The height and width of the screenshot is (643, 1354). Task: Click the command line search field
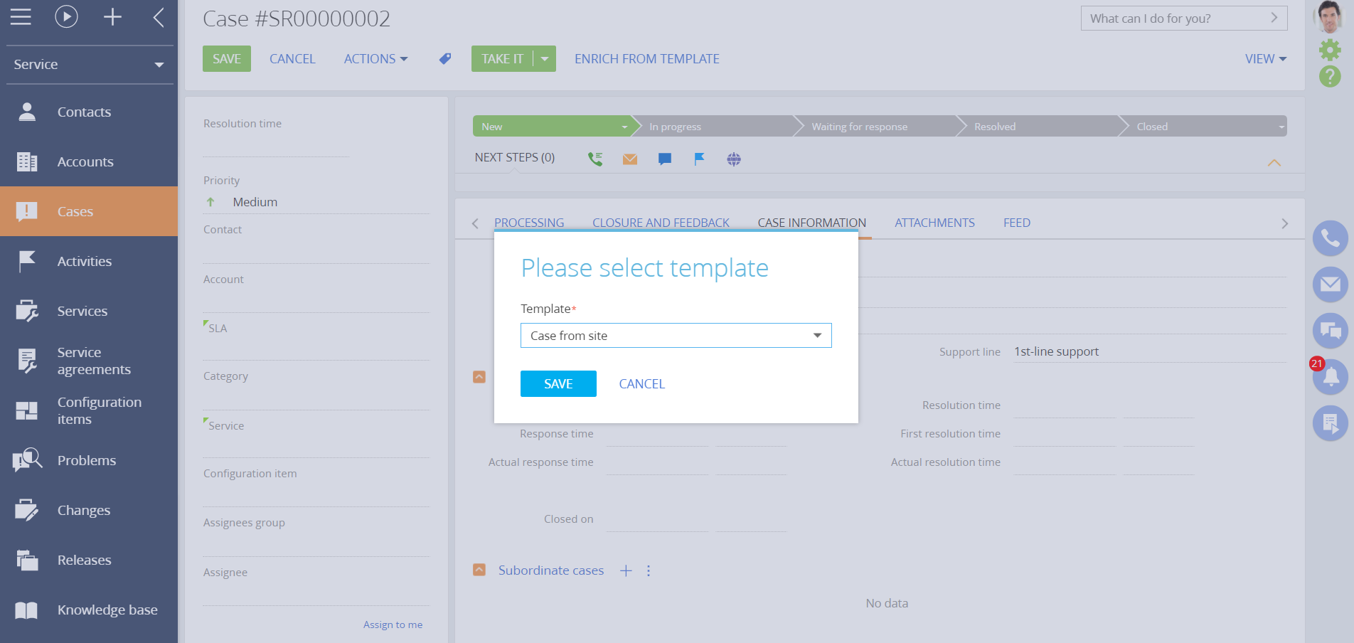coord(1177,18)
